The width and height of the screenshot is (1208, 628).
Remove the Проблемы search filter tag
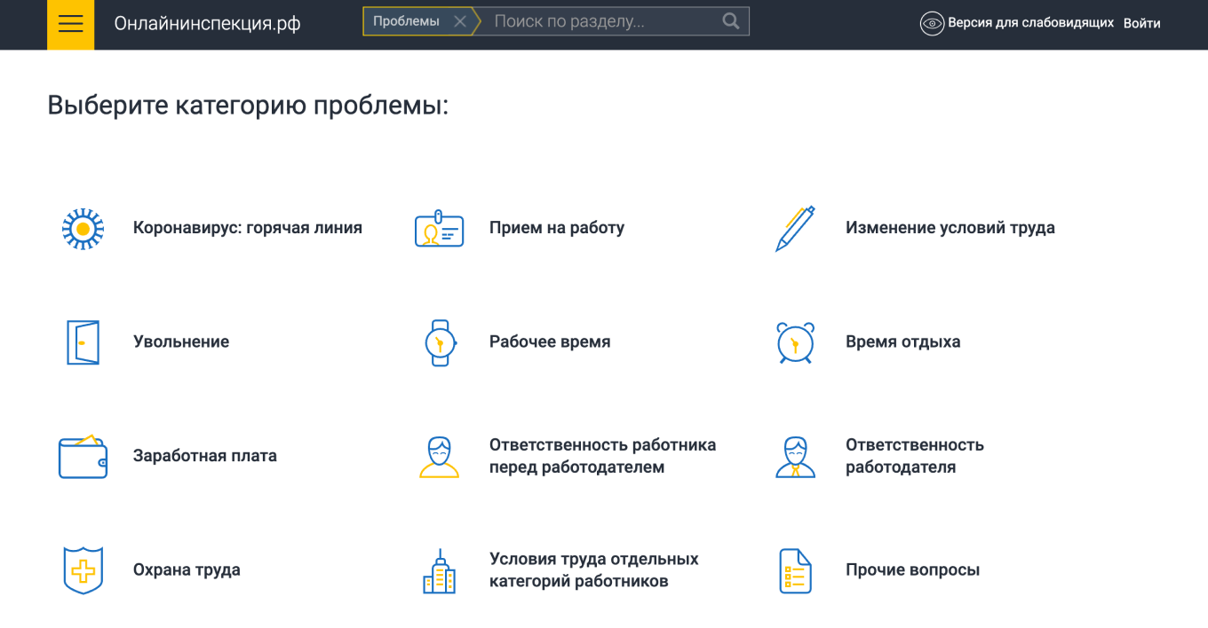(460, 20)
